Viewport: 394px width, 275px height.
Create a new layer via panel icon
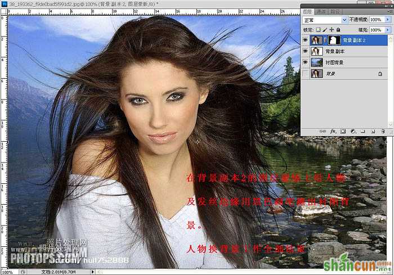pyautogui.click(x=373, y=132)
